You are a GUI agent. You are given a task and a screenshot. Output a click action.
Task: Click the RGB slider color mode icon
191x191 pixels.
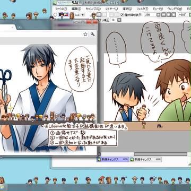click(x=66, y=14)
